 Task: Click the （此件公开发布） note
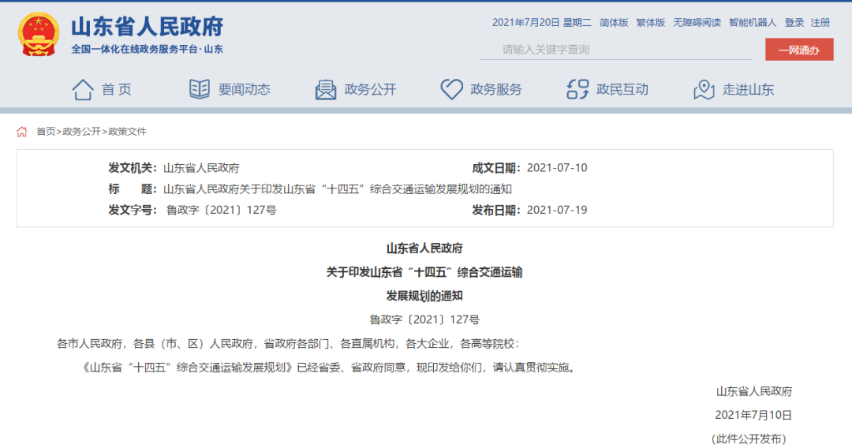tap(749, 439)
